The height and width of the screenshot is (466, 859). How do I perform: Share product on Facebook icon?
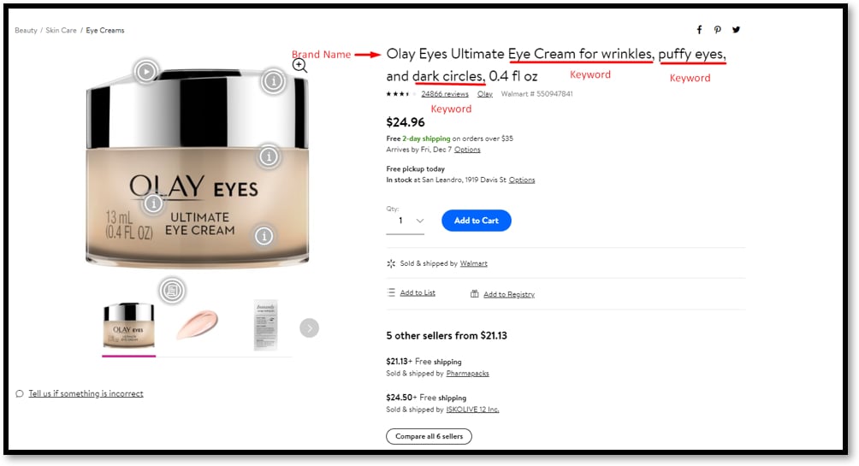pyautogui.click(x=699, y=30)
